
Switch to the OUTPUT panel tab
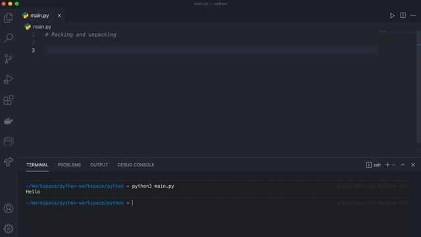(x=99, y=165)
